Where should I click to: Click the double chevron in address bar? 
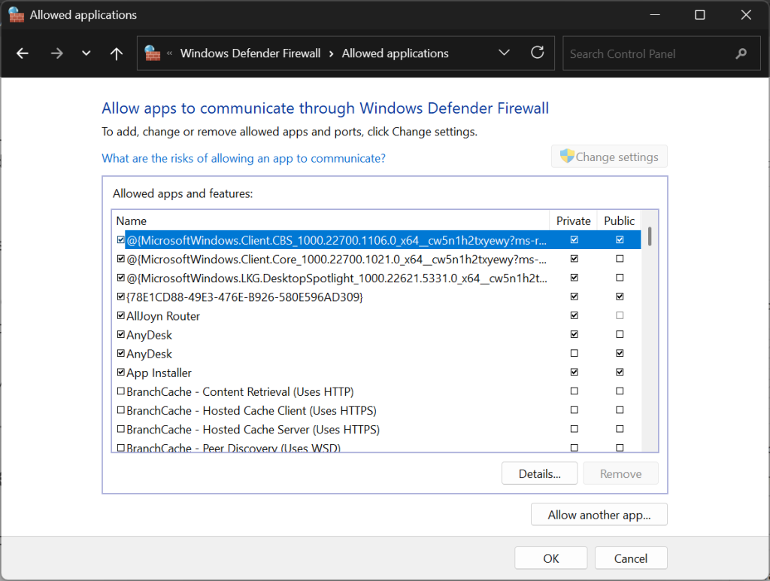click(x=170, y=53)
